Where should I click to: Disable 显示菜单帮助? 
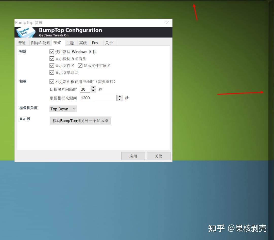52,72
